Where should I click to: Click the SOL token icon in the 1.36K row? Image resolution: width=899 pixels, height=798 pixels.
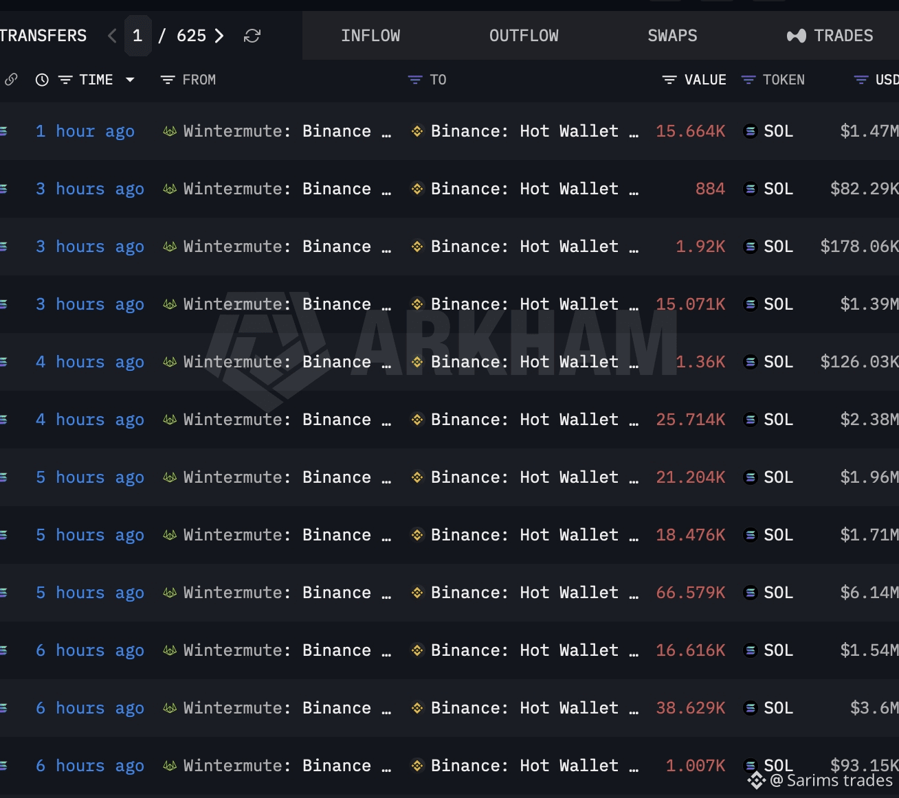(x=751, y=362)
